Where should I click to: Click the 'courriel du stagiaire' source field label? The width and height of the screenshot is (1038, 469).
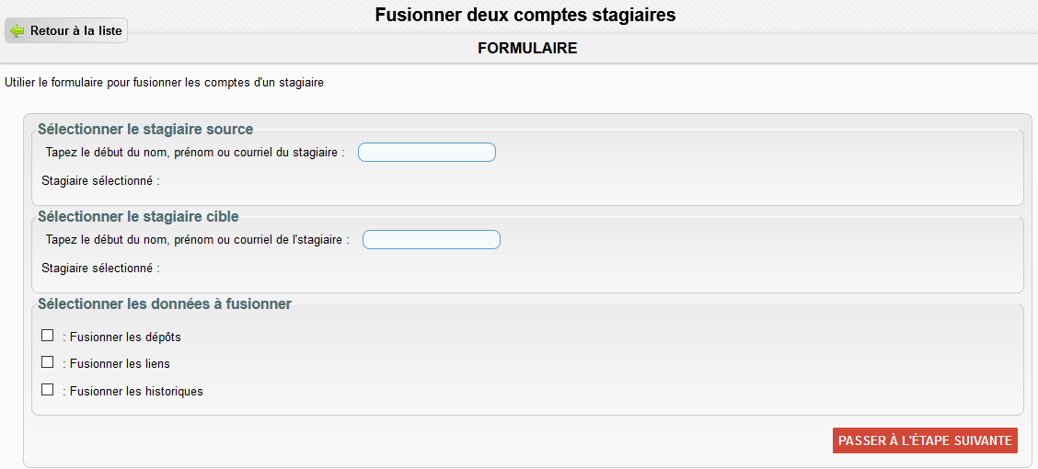tap(195, 153)
